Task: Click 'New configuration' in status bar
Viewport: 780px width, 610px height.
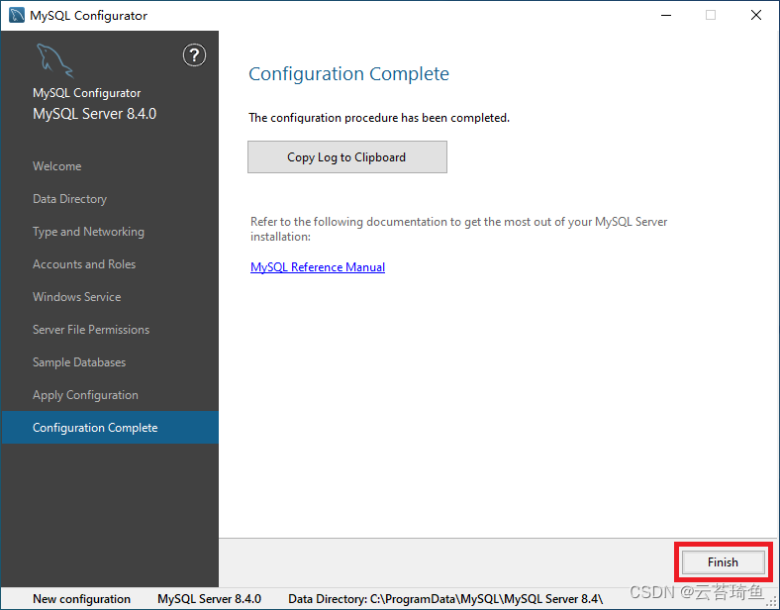Action: (x=81, y=599)
